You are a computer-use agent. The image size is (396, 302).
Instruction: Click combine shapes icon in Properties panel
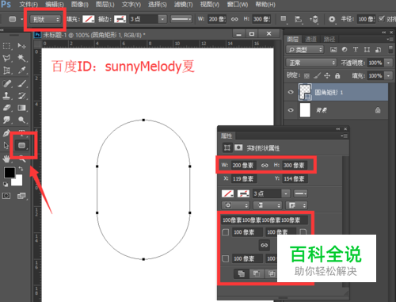coord(242,273)
